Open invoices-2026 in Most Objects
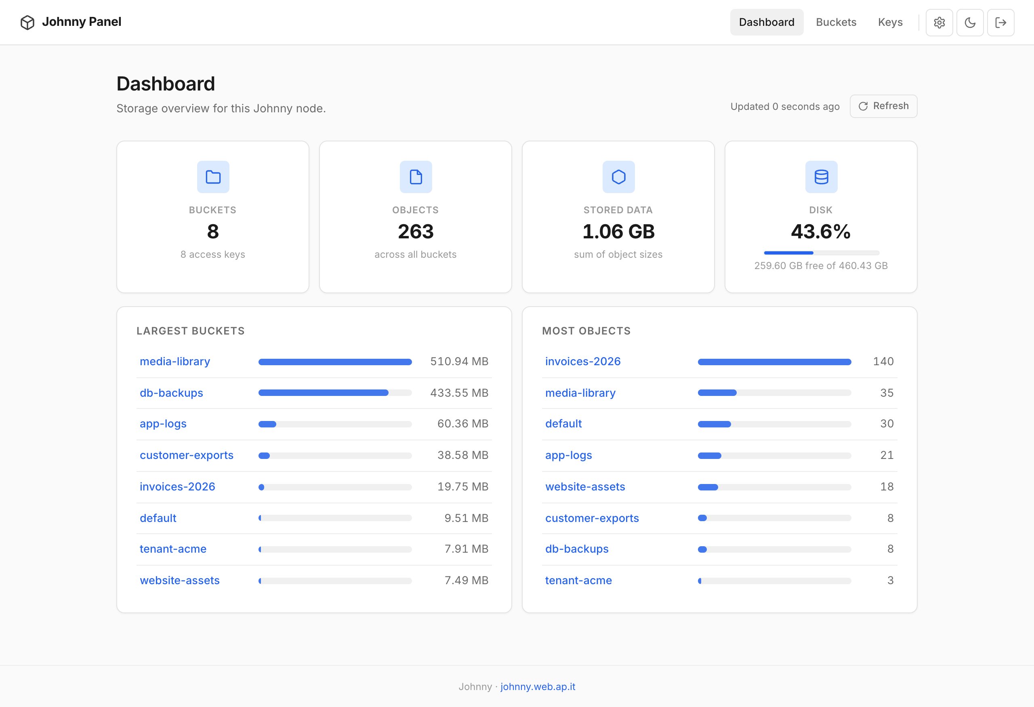1034x707 pixels. [582, 361]
